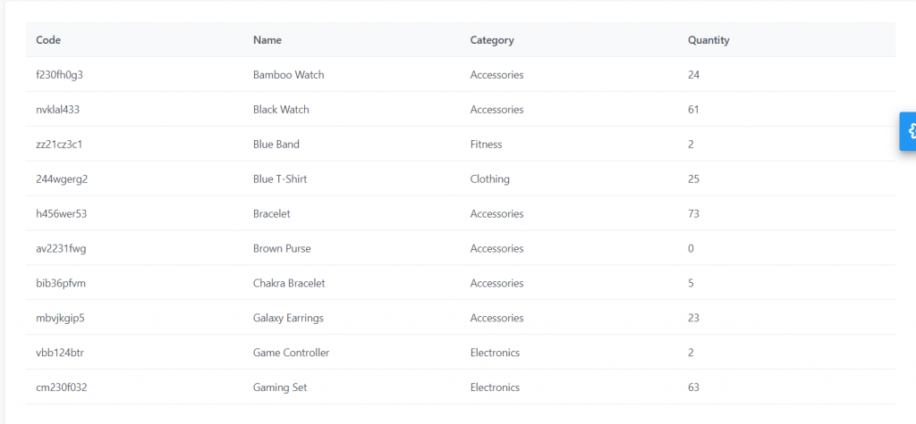The image size is (916, 424).
Task: Click the Blue Band name cell
Action: 276,144
